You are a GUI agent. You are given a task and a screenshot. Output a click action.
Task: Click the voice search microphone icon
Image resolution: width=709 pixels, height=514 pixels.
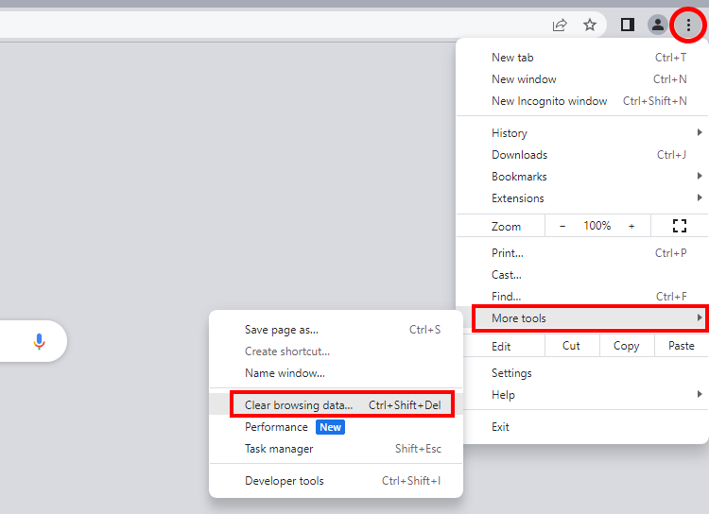(39, 341)
